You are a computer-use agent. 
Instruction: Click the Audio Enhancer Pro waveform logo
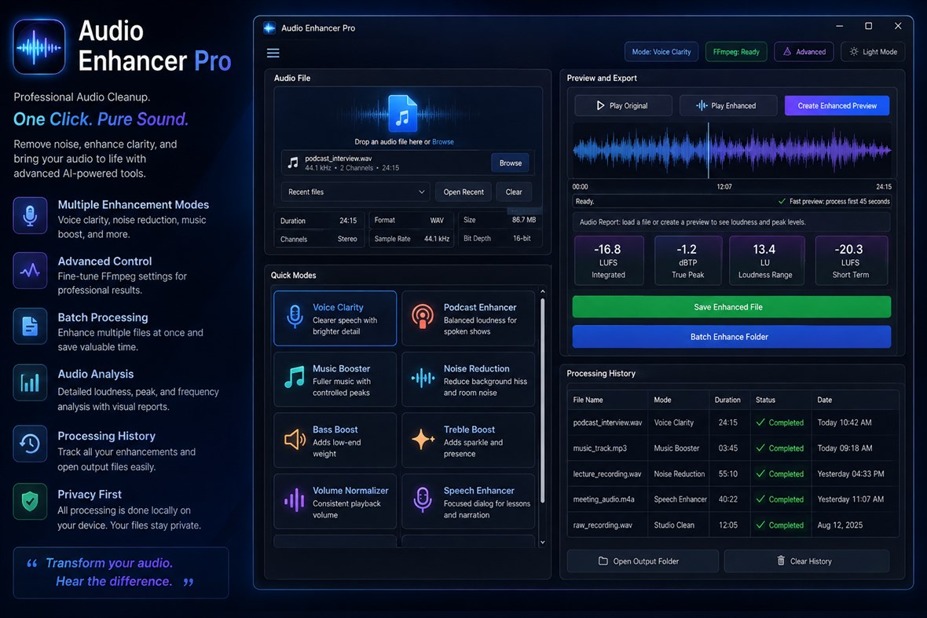coord(39,46)
